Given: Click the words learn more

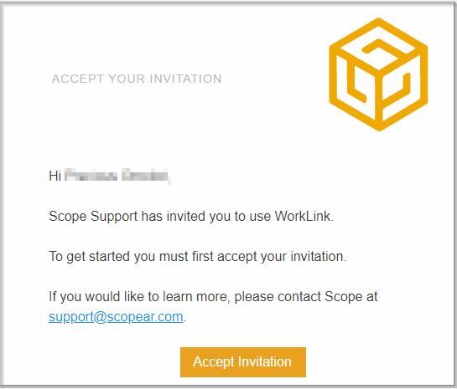Looking at the screenshot, I should 195,297.
